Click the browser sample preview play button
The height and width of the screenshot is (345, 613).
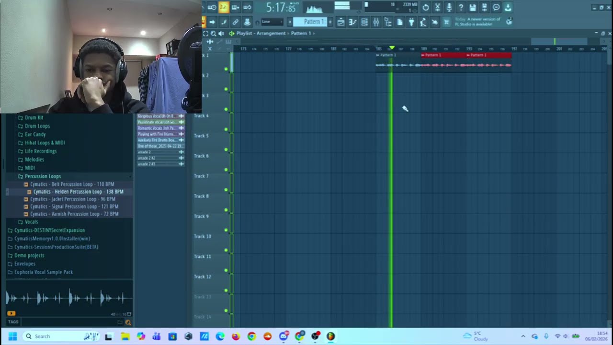coord(11,313)
